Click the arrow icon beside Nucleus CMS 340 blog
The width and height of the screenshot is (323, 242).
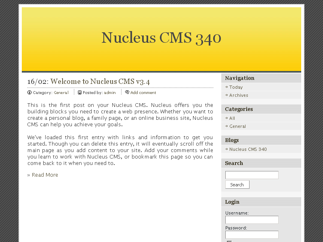[226, 149]
